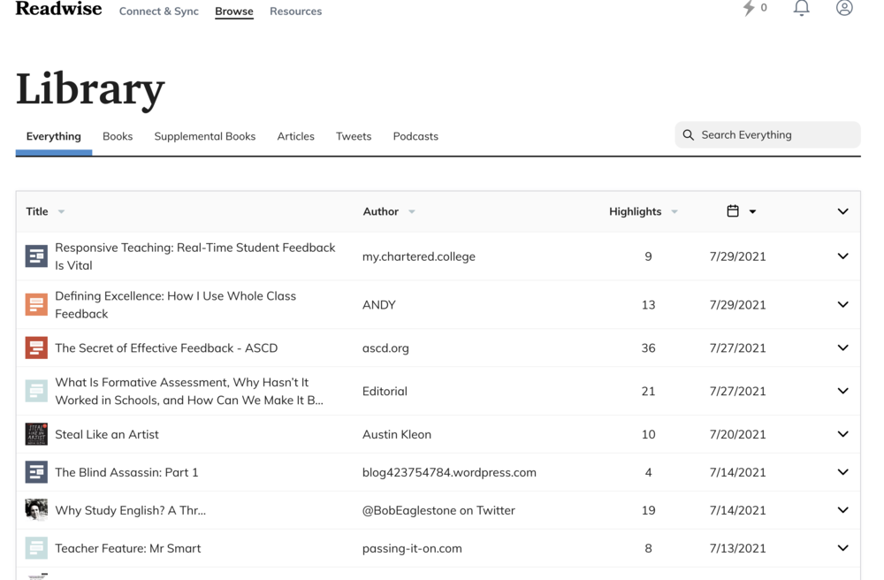Image resolution: width=884 pixels, height=580 pixels.
Task: Click the lightning bolt streak icon
Action: click(748, 8)
